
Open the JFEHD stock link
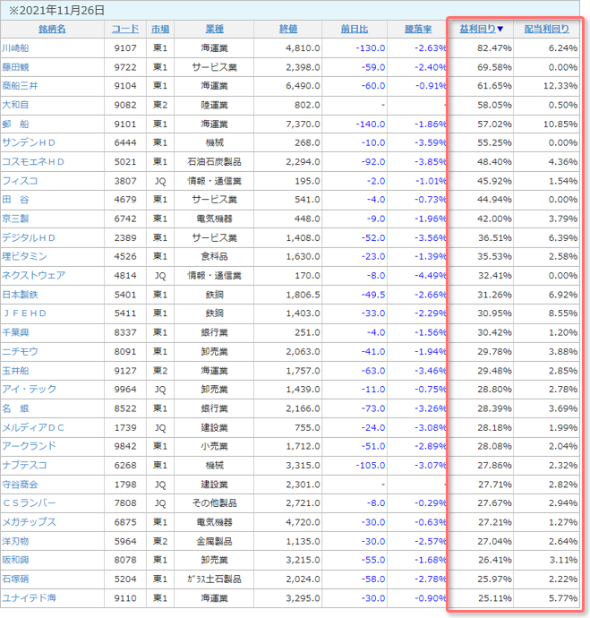pyautogui.click(x=24, y=313)
